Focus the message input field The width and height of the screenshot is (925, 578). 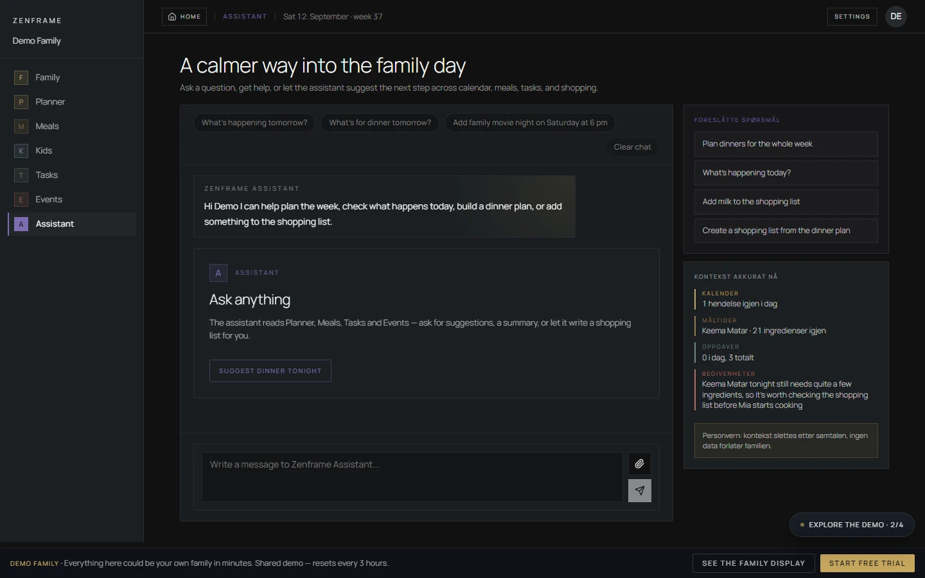tap(412, 477)
